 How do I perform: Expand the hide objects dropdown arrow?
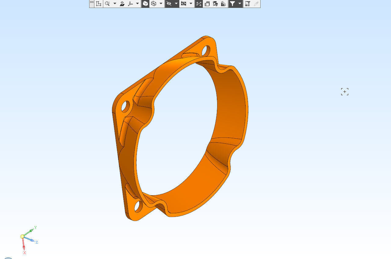click(176, 4)
